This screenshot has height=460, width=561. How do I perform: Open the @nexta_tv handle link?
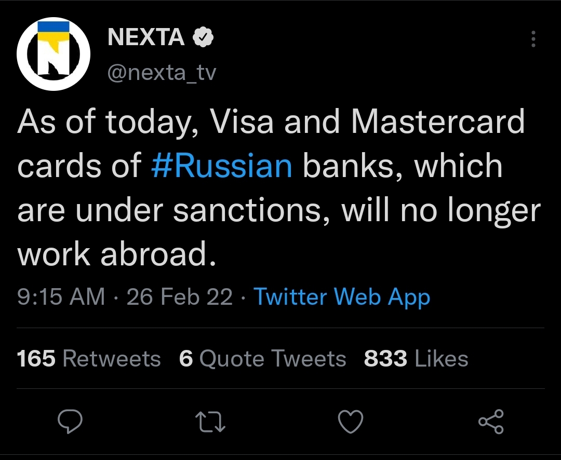(x=162, y=73)
